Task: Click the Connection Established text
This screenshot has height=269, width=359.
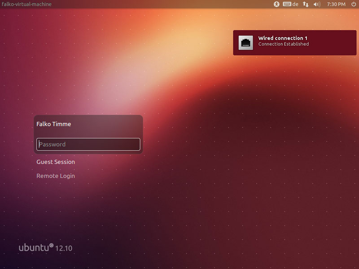Action: (284, 44)
